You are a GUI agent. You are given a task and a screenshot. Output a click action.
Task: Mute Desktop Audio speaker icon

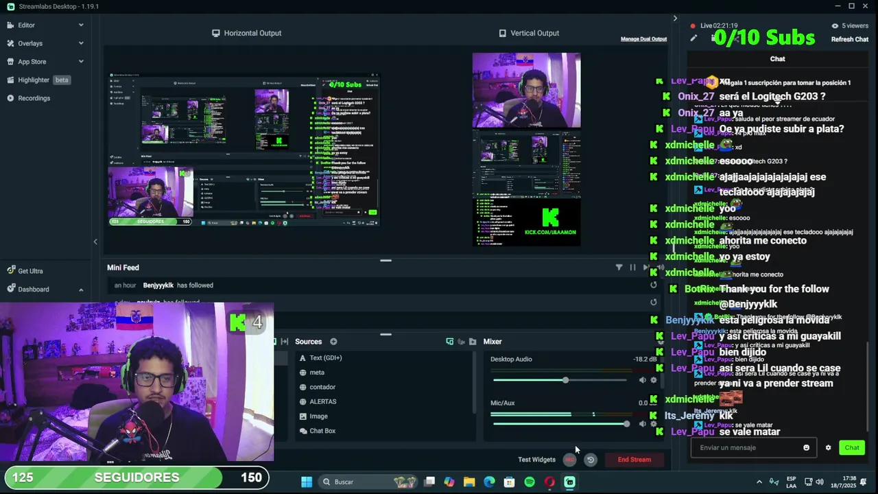643,380
